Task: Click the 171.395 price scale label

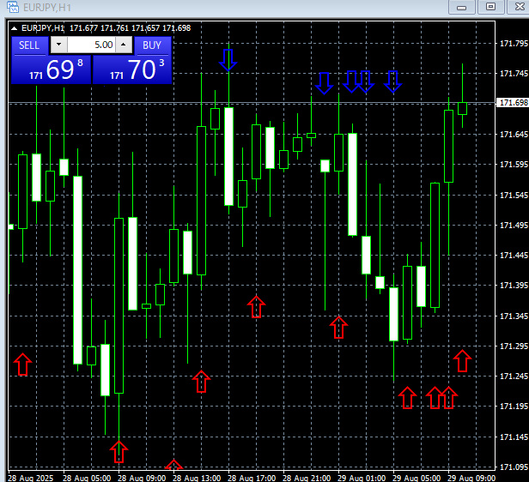Action: pos(514,286)
